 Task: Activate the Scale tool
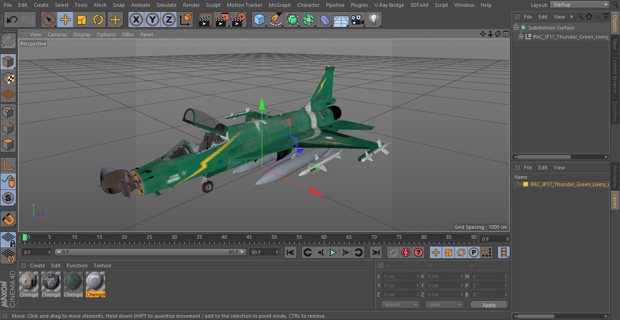click(x=82, y=20)
